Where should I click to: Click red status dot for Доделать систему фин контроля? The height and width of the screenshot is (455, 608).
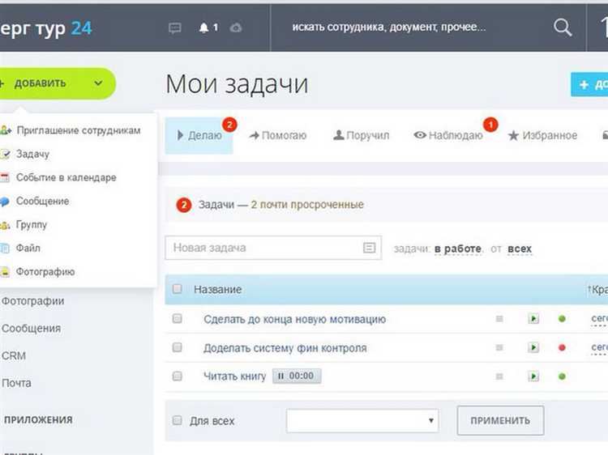tap(562, 347)
